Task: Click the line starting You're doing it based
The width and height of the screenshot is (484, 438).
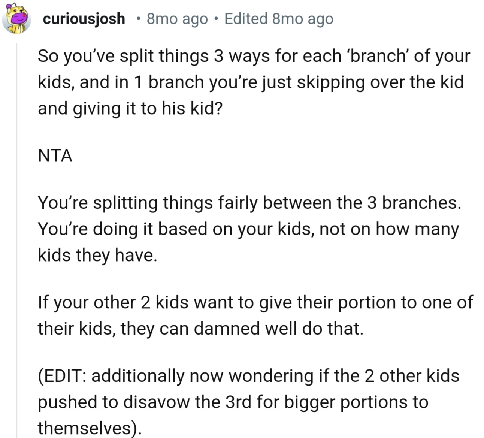Action: pos(248,229)
